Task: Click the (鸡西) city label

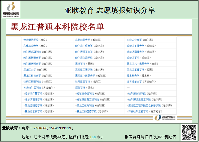Action: (x=149, y=70)
